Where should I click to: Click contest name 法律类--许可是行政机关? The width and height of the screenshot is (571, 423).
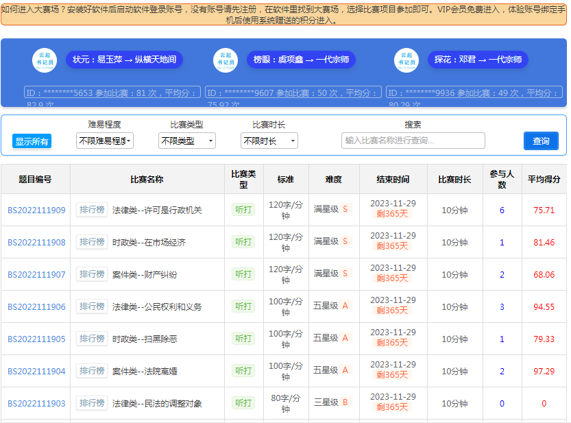pyautogui.click(x=157, y=210)
